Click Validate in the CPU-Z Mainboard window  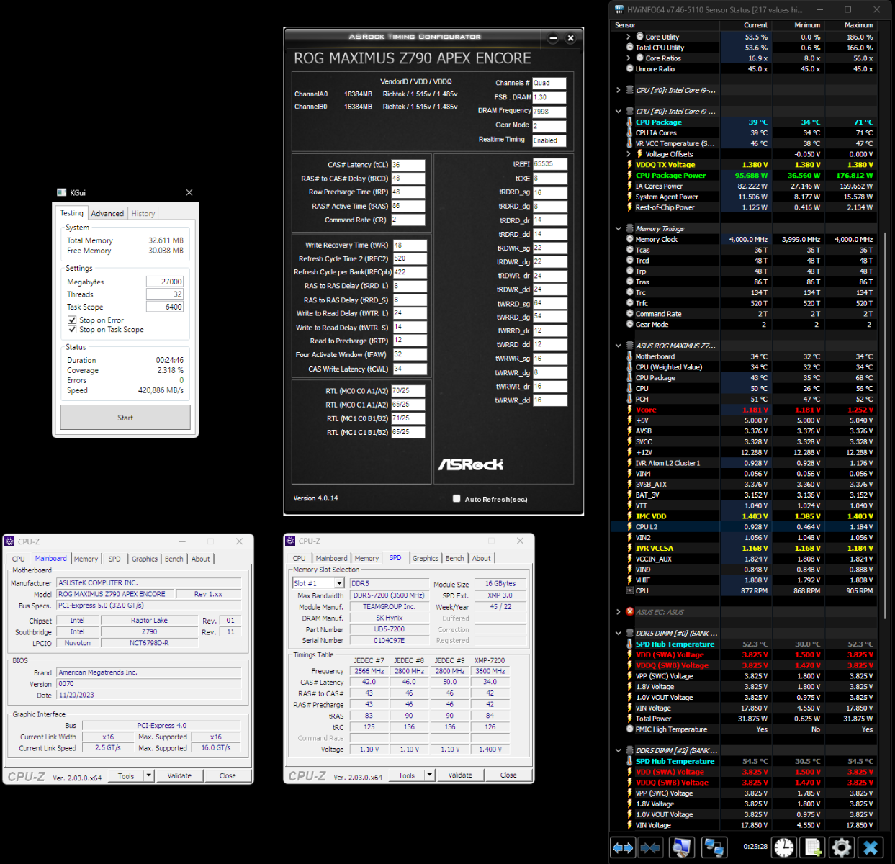click(x=179, y=775)
